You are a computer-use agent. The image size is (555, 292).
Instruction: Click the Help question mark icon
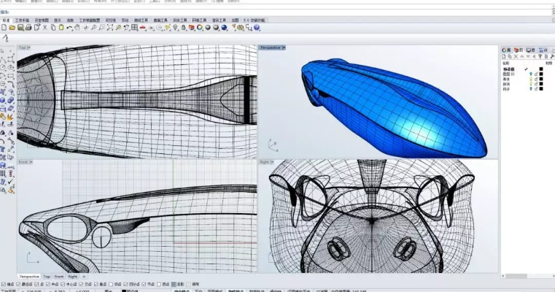coord(257,28)
